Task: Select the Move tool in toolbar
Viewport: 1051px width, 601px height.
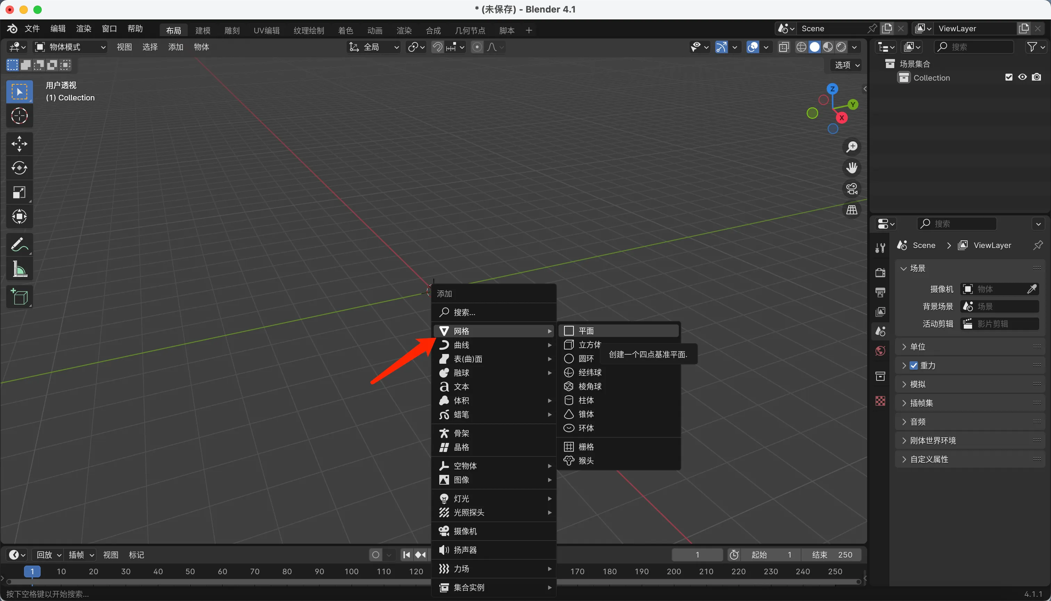Action: 19,144
